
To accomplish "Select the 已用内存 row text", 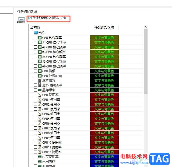I will point(49,161).
